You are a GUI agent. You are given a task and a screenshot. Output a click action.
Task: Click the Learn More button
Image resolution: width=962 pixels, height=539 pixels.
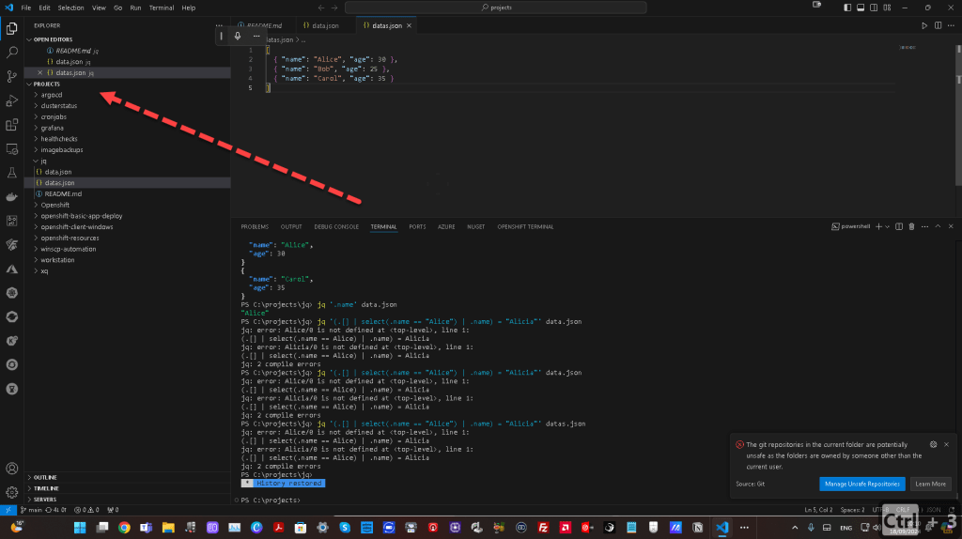(930, 484)
